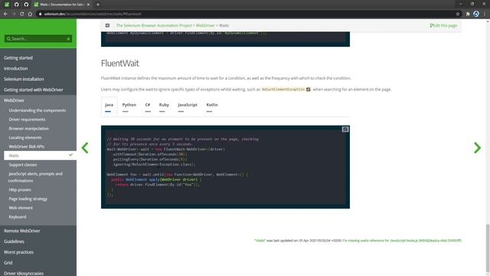490x276 pixels.
Task: Select the Java code tab
Action: 109,105
